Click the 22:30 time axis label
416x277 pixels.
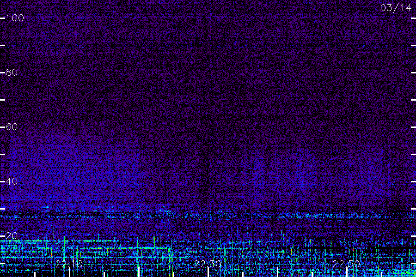click(x=208, y=264)
